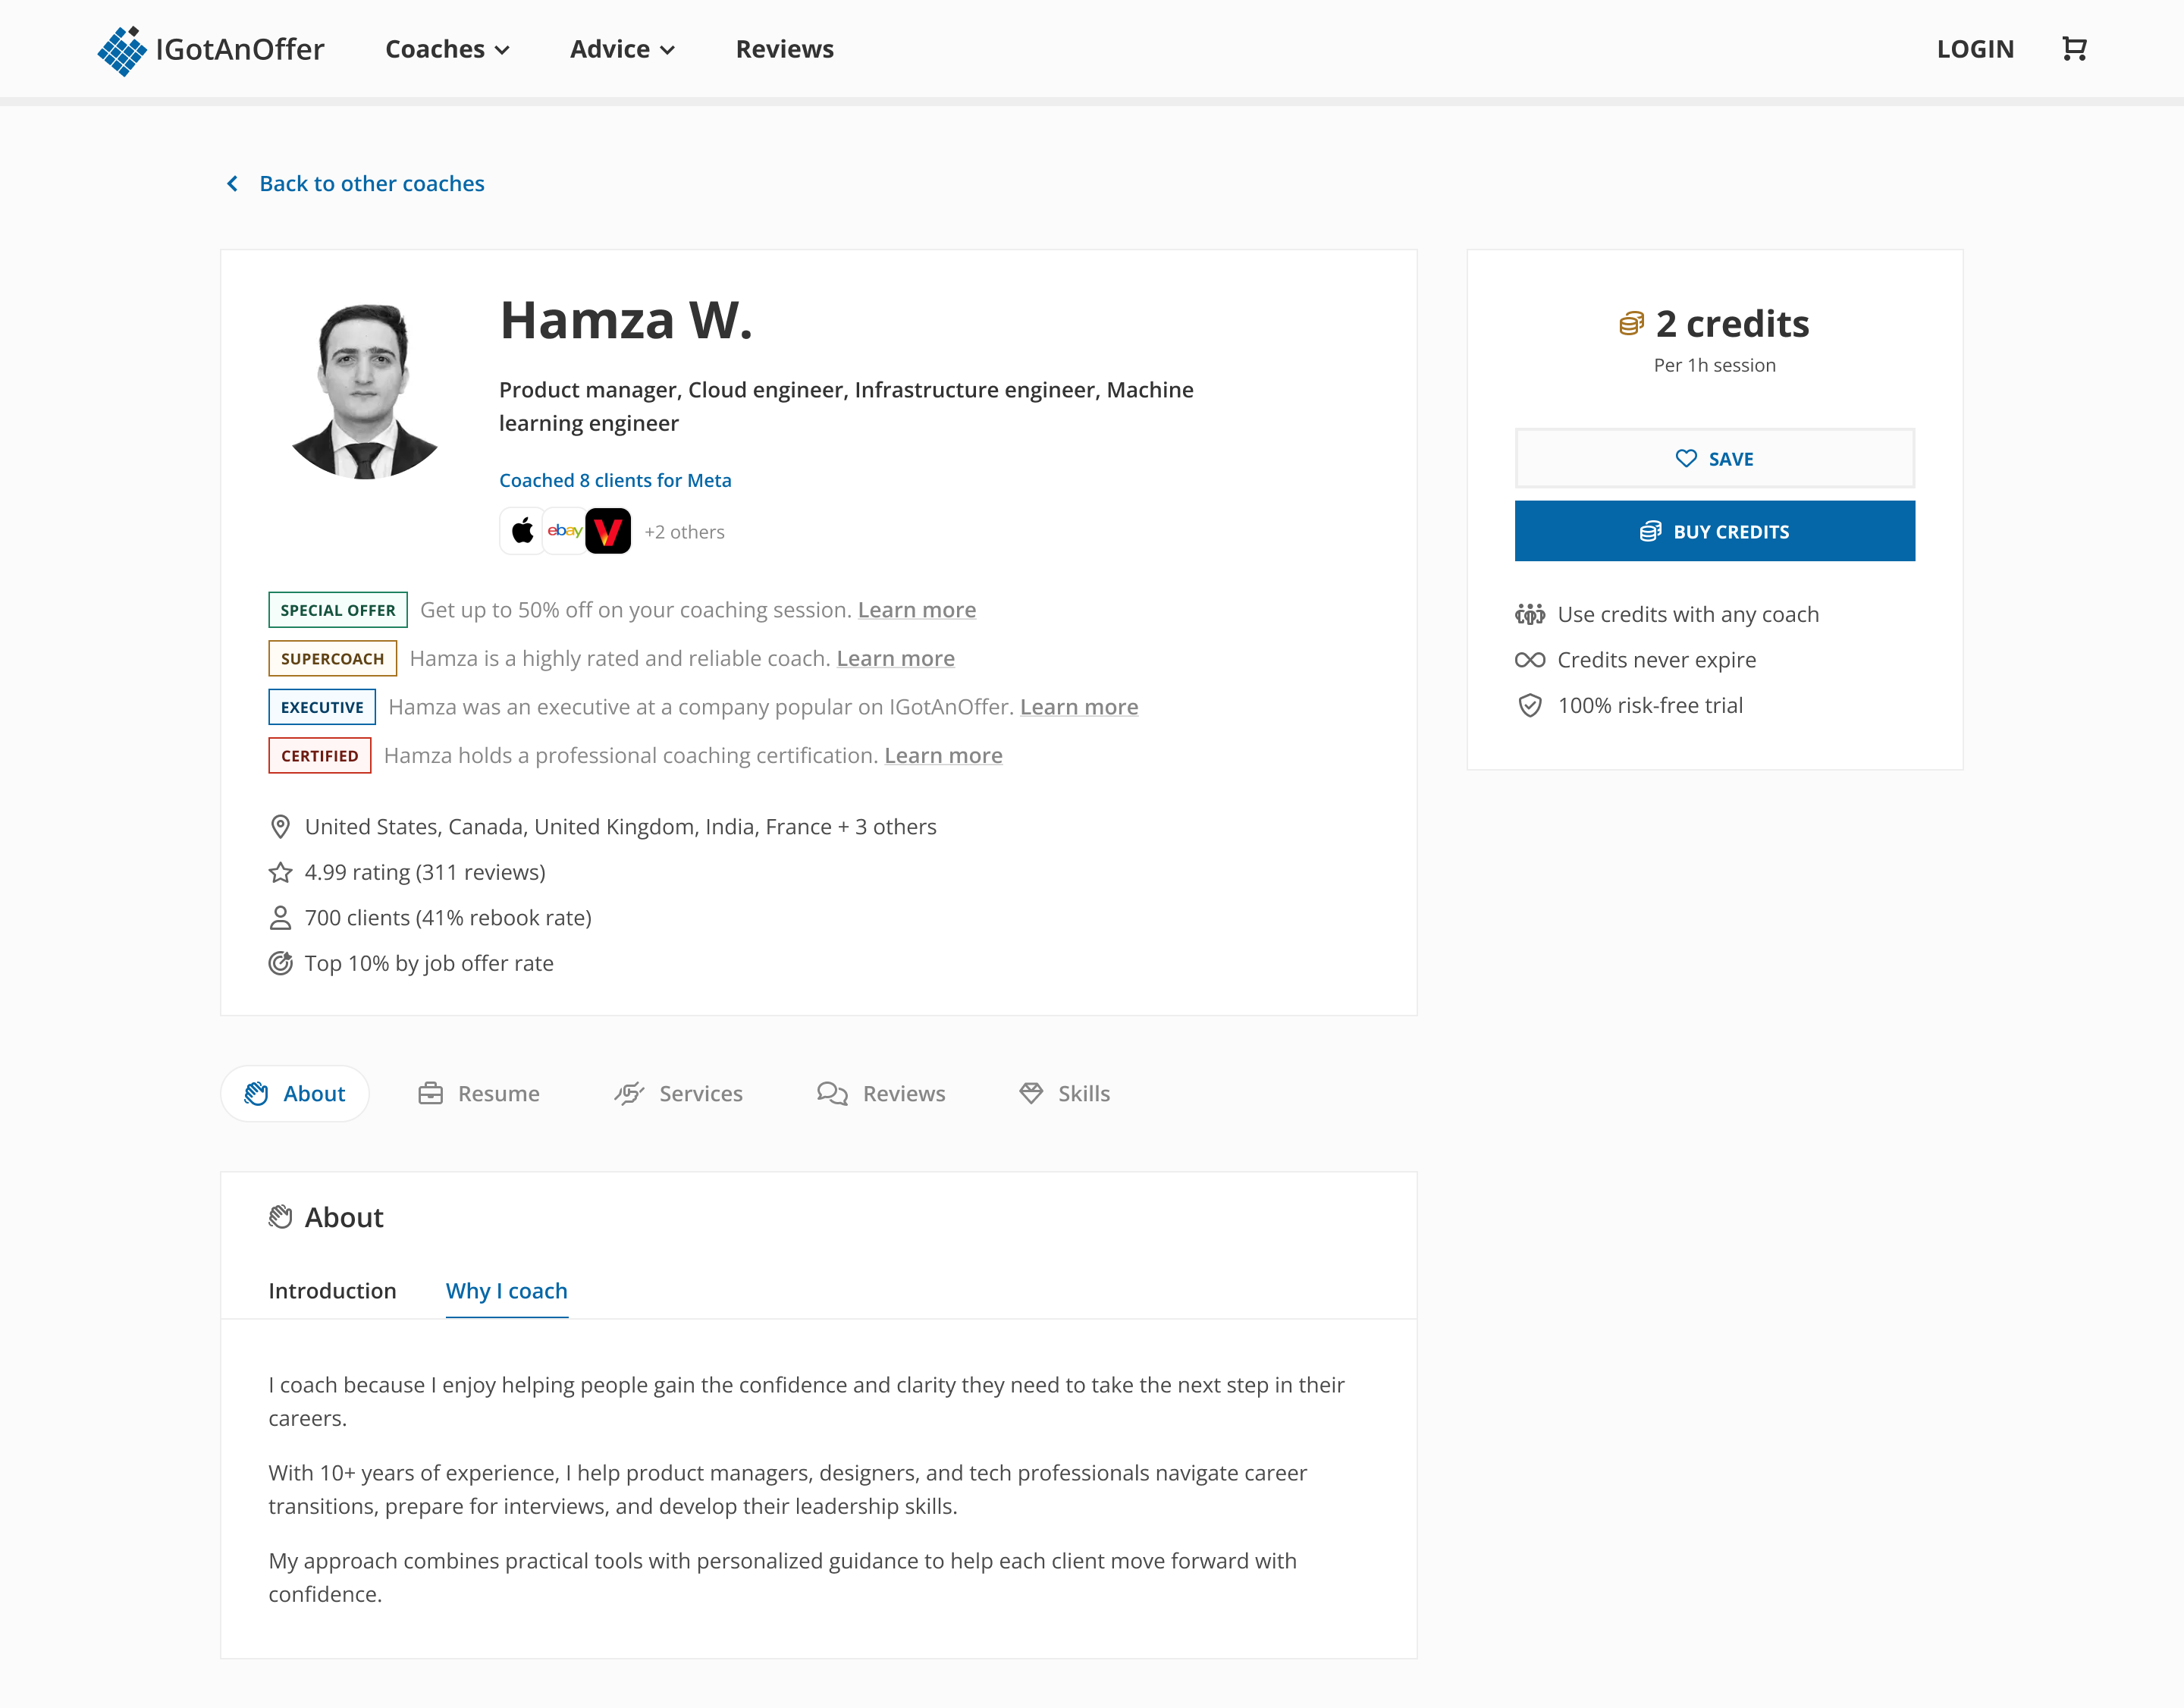Screen dimensions: 2184x1708
Task: Click the CERTIFIED badge
Action: (320, 756)
